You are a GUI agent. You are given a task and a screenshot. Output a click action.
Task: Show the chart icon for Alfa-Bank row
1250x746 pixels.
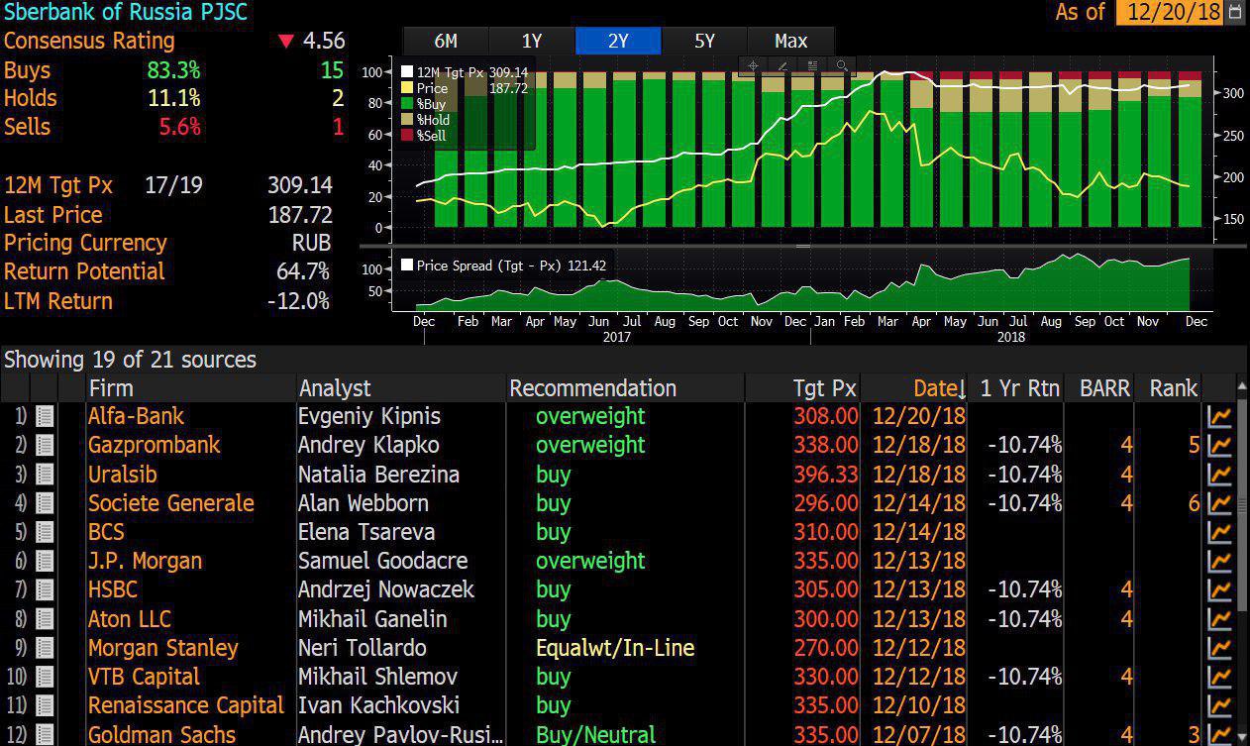click(x=1219, y=417)
